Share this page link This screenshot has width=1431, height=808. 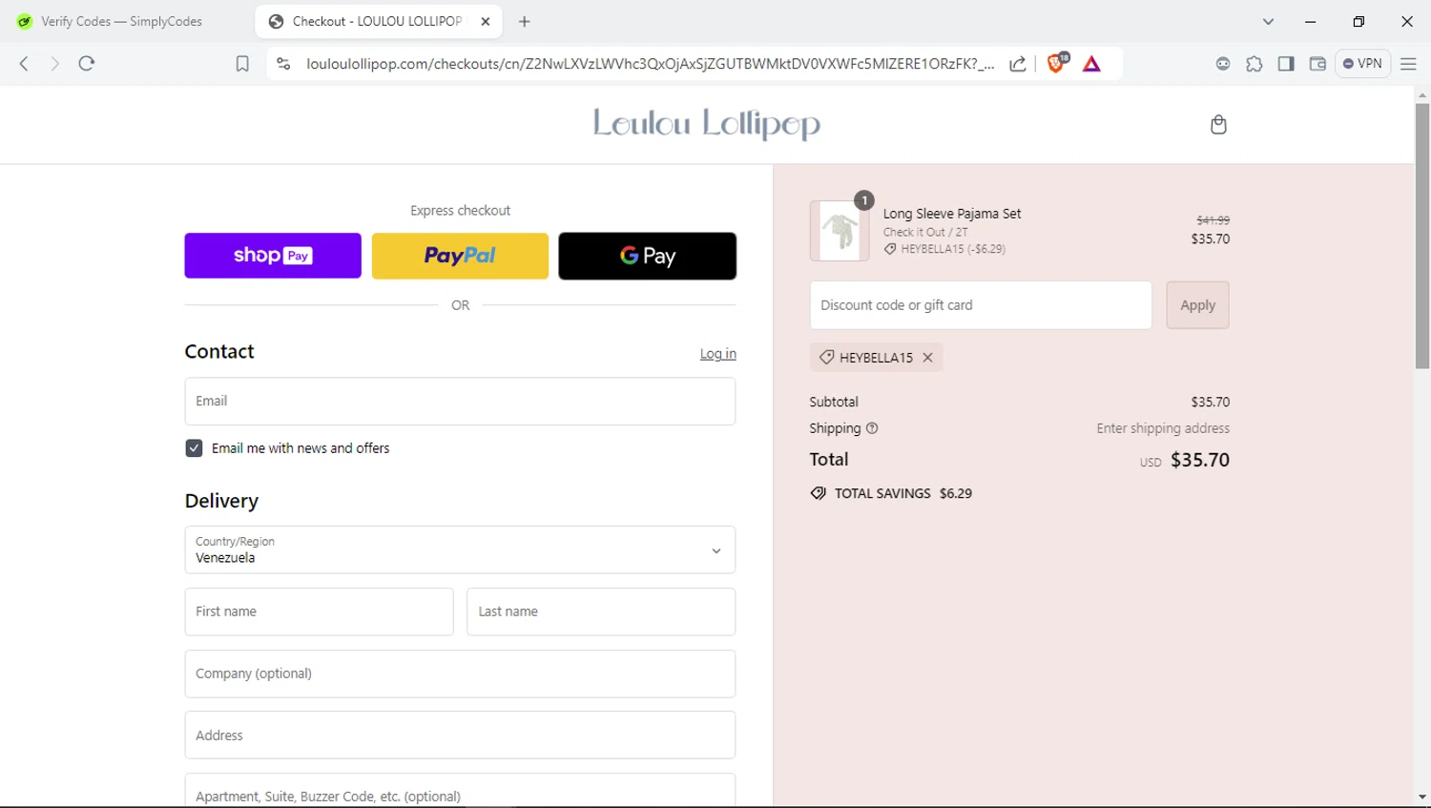(x=1018, y=64)
